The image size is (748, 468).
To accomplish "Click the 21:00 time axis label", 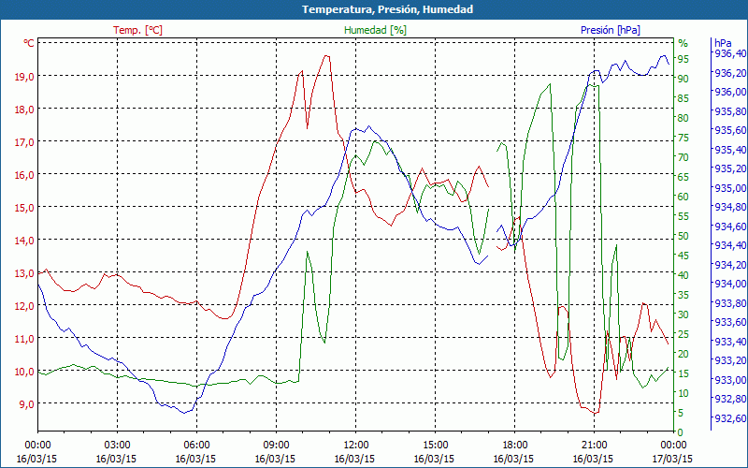I will pos(594,446).
